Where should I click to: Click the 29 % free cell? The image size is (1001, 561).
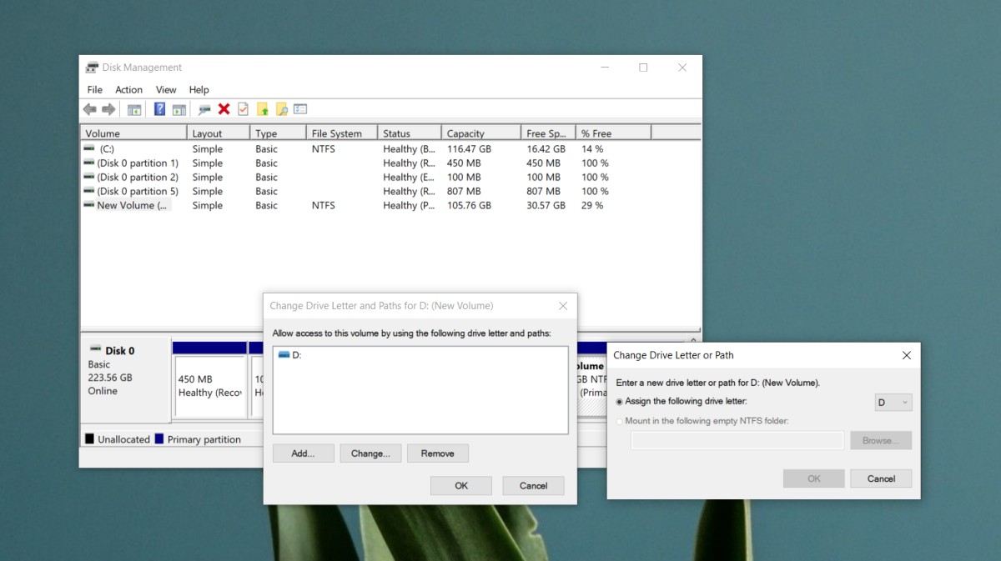(x=592, y=205)
